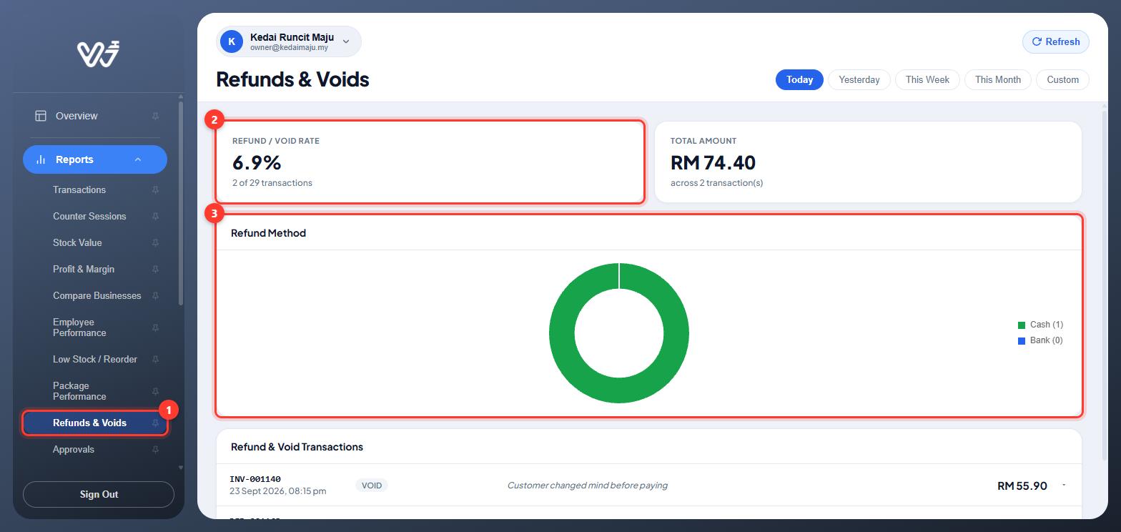Click the Reports bar chart icon
1121x532 pixels.
coord(41,159)
